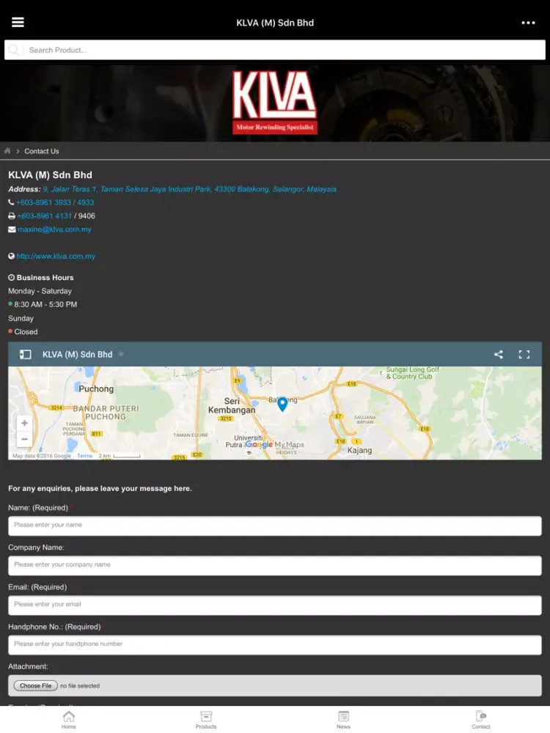Tap the fax printer icon
The width and height of the screenshot is (550, 733).
click(12, 216)
